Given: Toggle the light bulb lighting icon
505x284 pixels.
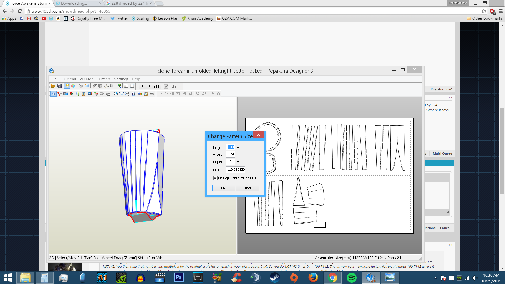Looking at the screenshot, I should click(x=67, y=86).
